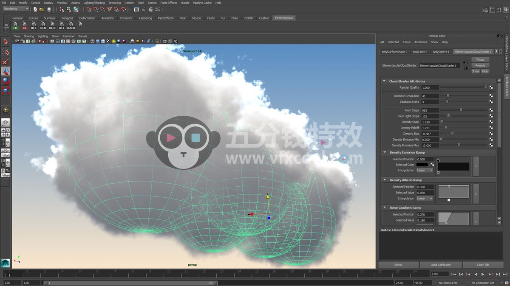Image resolution: width=510 pixels, height=286 pixels.
Task: Toggle Density Scale map button
Action: point(491,122)
